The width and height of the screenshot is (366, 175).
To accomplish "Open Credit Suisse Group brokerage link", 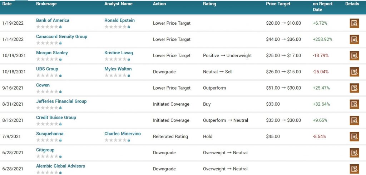I will (56, 117).
